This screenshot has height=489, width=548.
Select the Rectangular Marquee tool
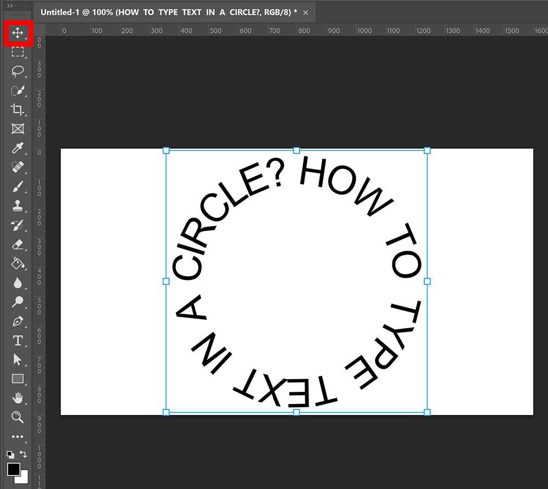(x=18, y=52)
